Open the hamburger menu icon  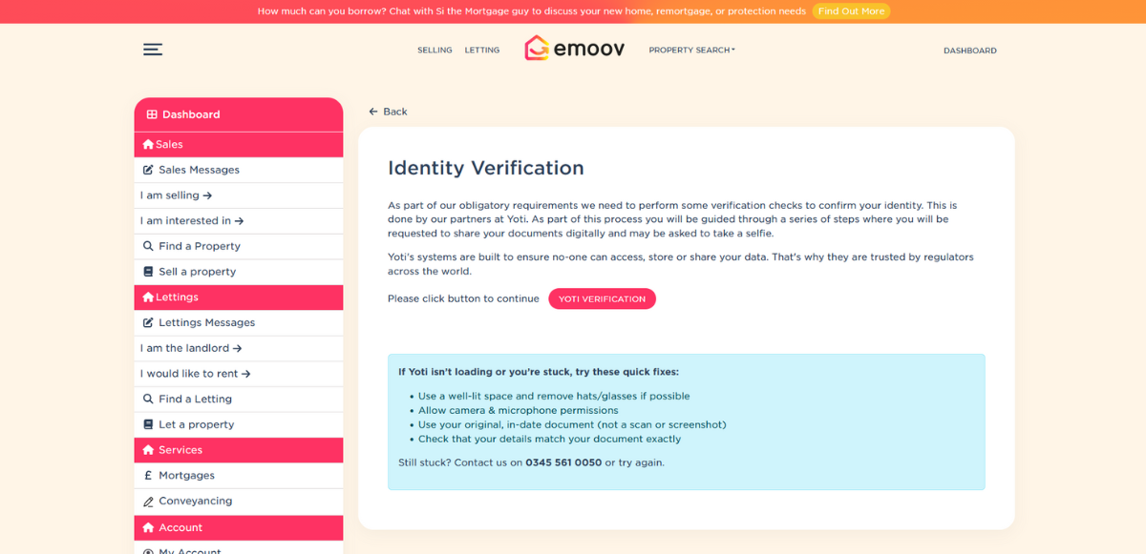point(153,50)
